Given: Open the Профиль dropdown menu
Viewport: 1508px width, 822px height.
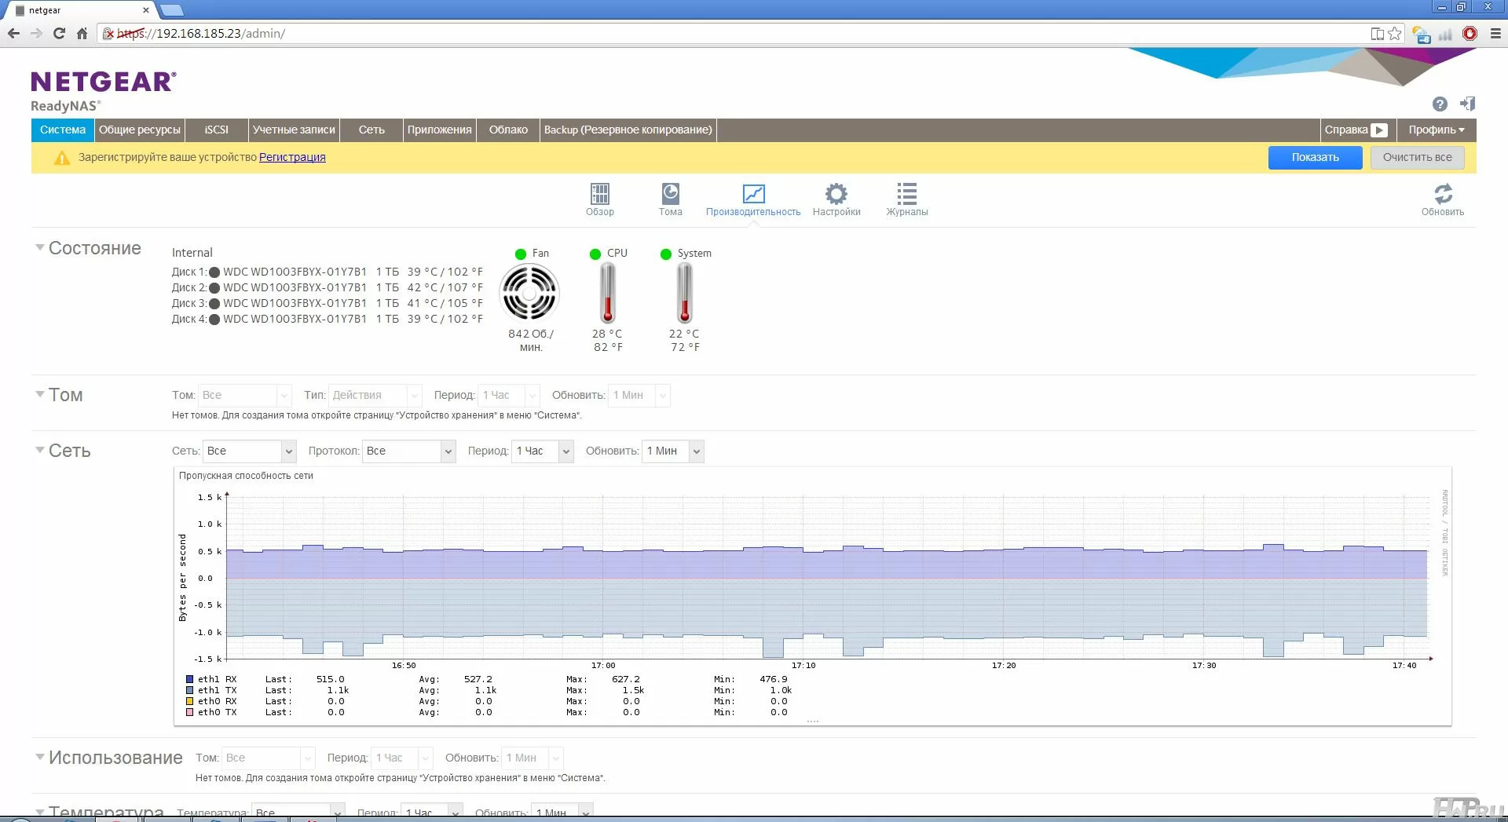Looking at the screenshot, I should (x=1437, y=130).
